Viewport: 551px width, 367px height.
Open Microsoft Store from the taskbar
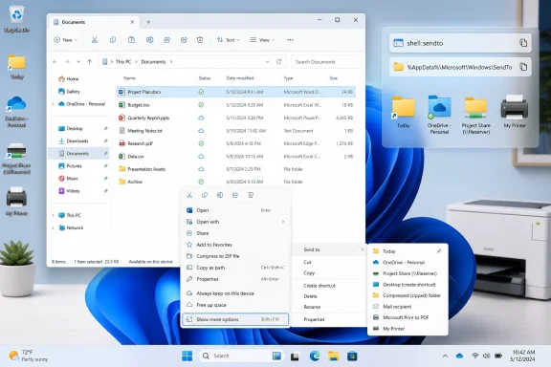coord(352,356)
